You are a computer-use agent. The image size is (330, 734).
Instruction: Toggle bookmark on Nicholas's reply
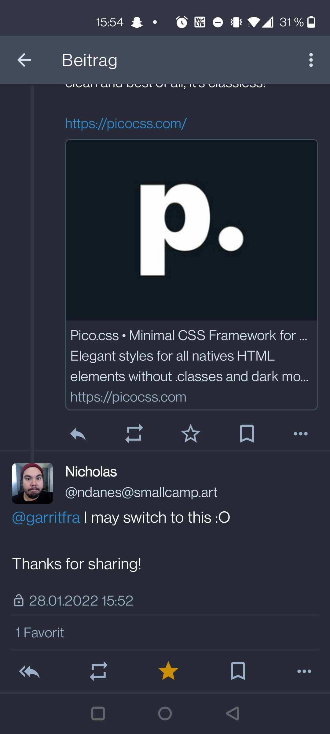(237, 671)
